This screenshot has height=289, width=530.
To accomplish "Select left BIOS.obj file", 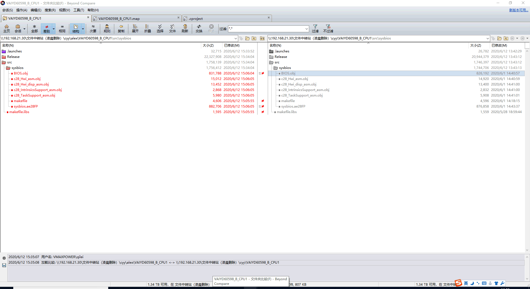I will (21, 73).
